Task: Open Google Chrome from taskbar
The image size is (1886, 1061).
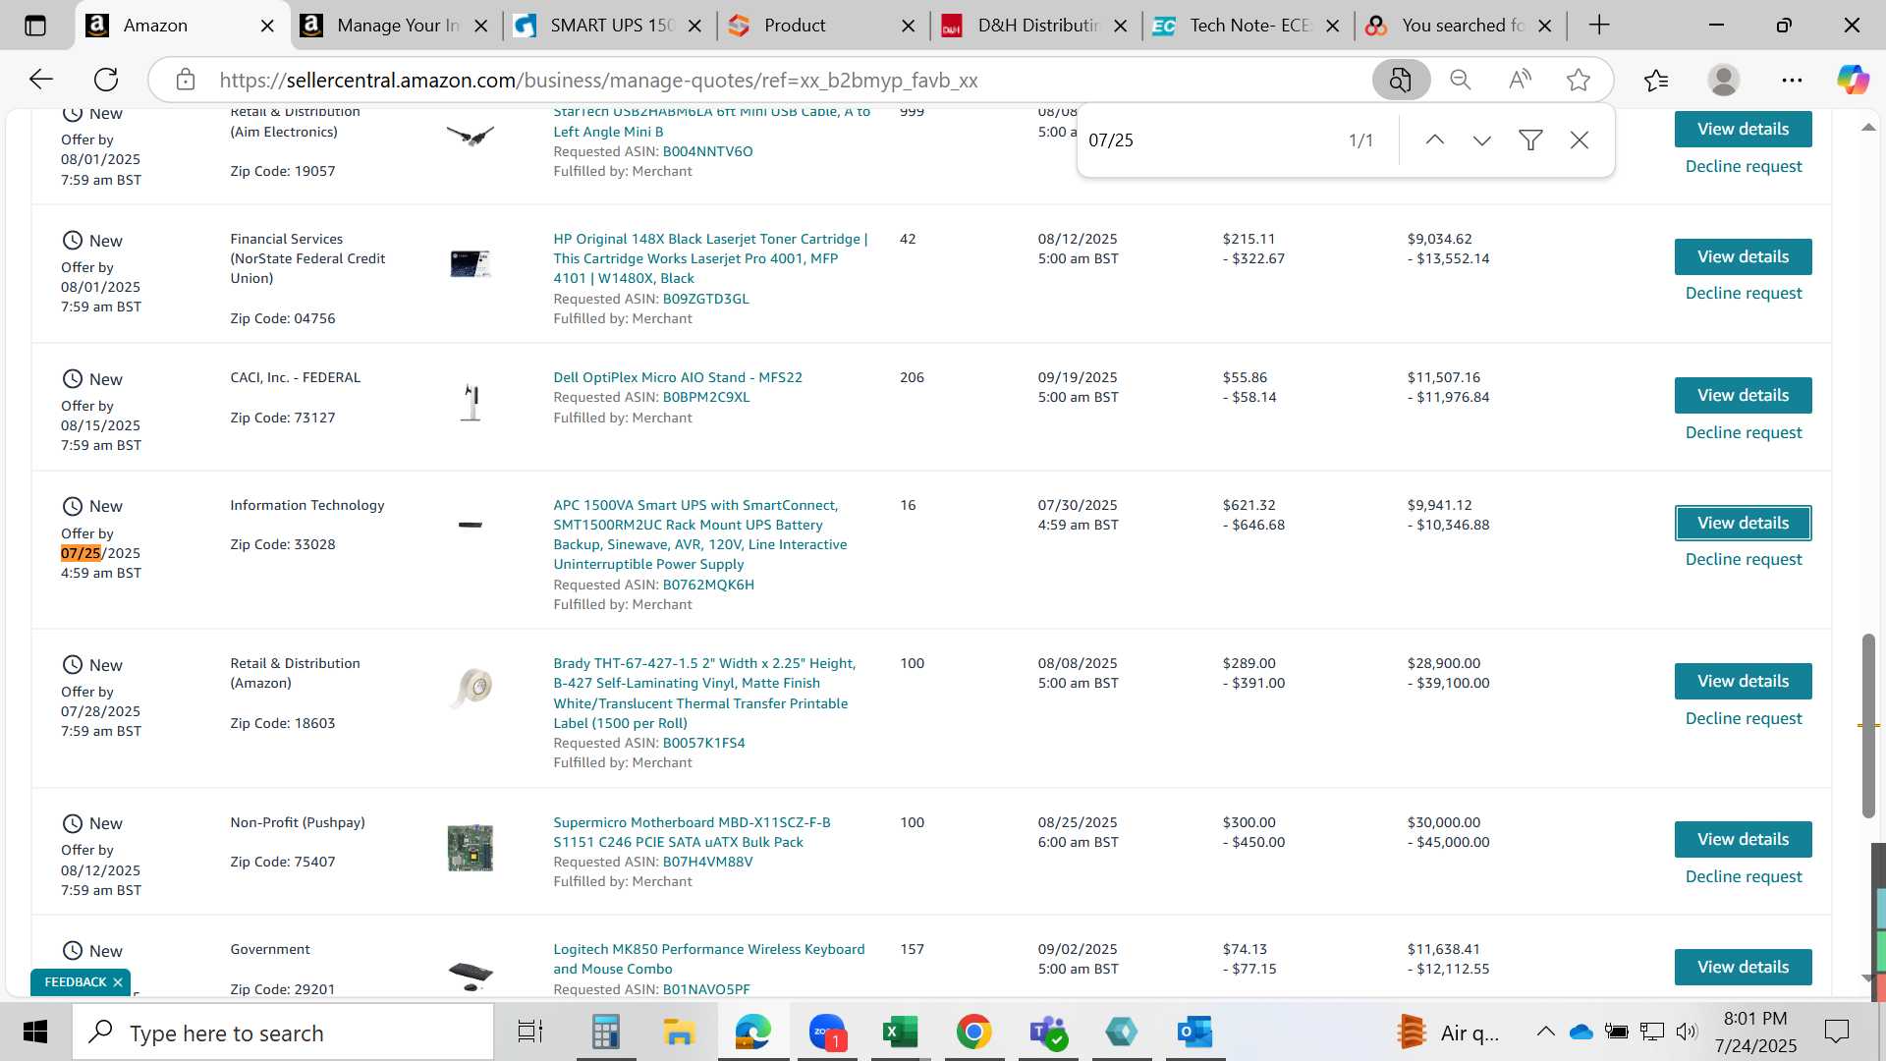Action: click(x=973, y=1033)
